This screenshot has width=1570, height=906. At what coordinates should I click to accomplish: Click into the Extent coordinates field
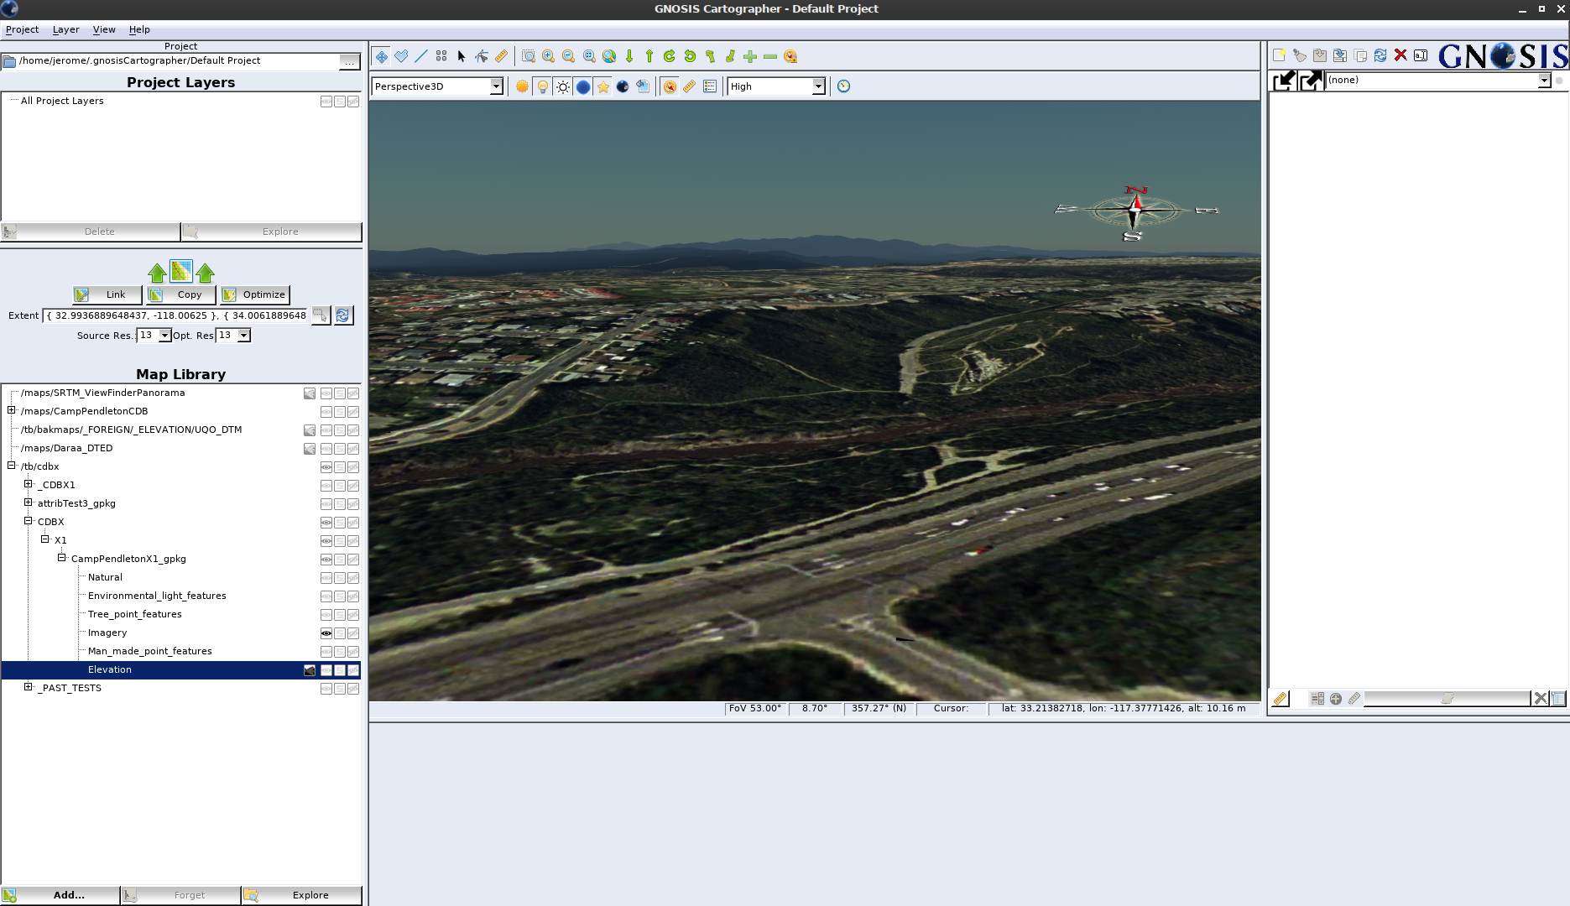tap(176, 315)
